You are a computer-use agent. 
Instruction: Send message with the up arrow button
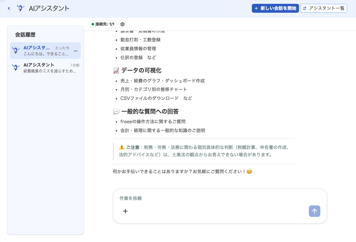315,211
